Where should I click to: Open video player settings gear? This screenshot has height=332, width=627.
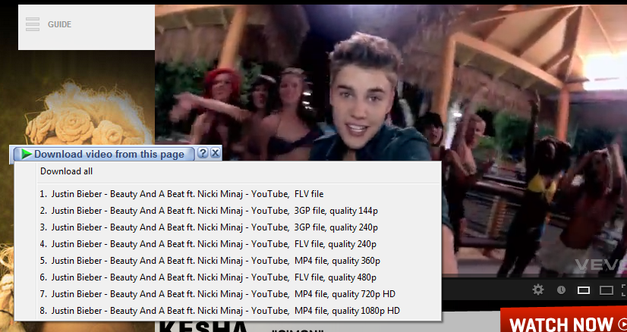(538, 290)
